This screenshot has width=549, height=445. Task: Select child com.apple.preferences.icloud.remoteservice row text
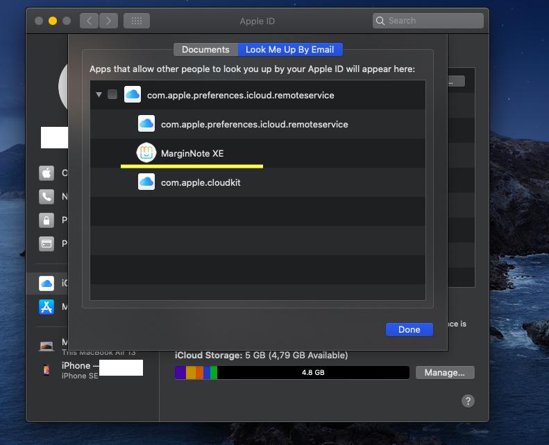(255, 125)
